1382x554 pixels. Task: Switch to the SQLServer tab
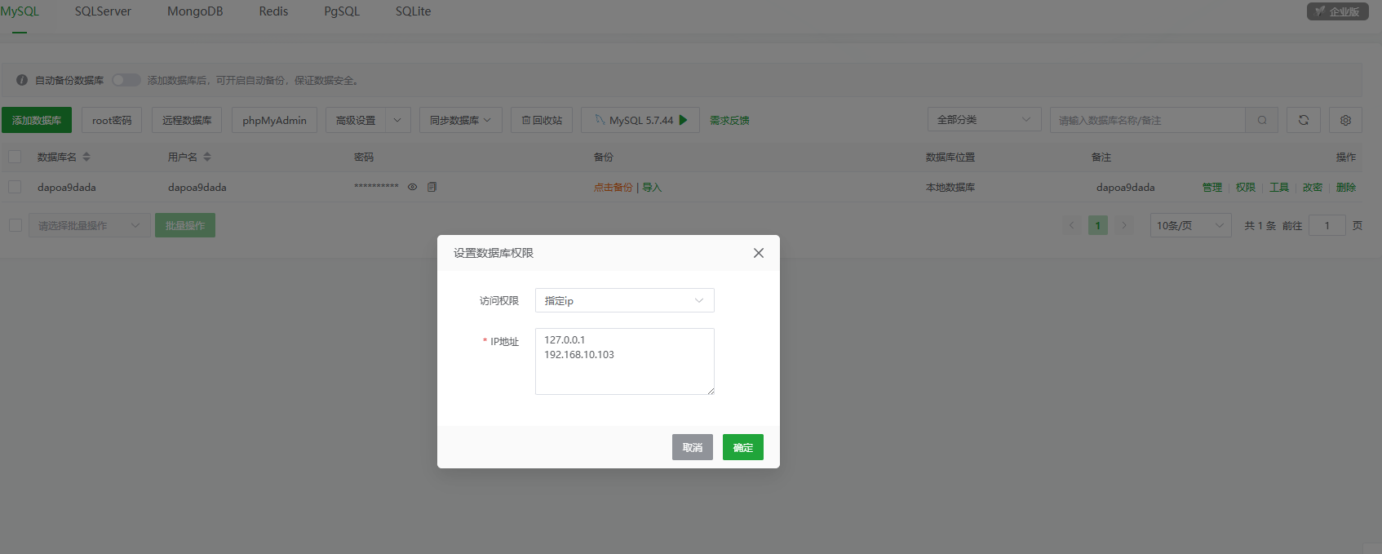(103, 11)
